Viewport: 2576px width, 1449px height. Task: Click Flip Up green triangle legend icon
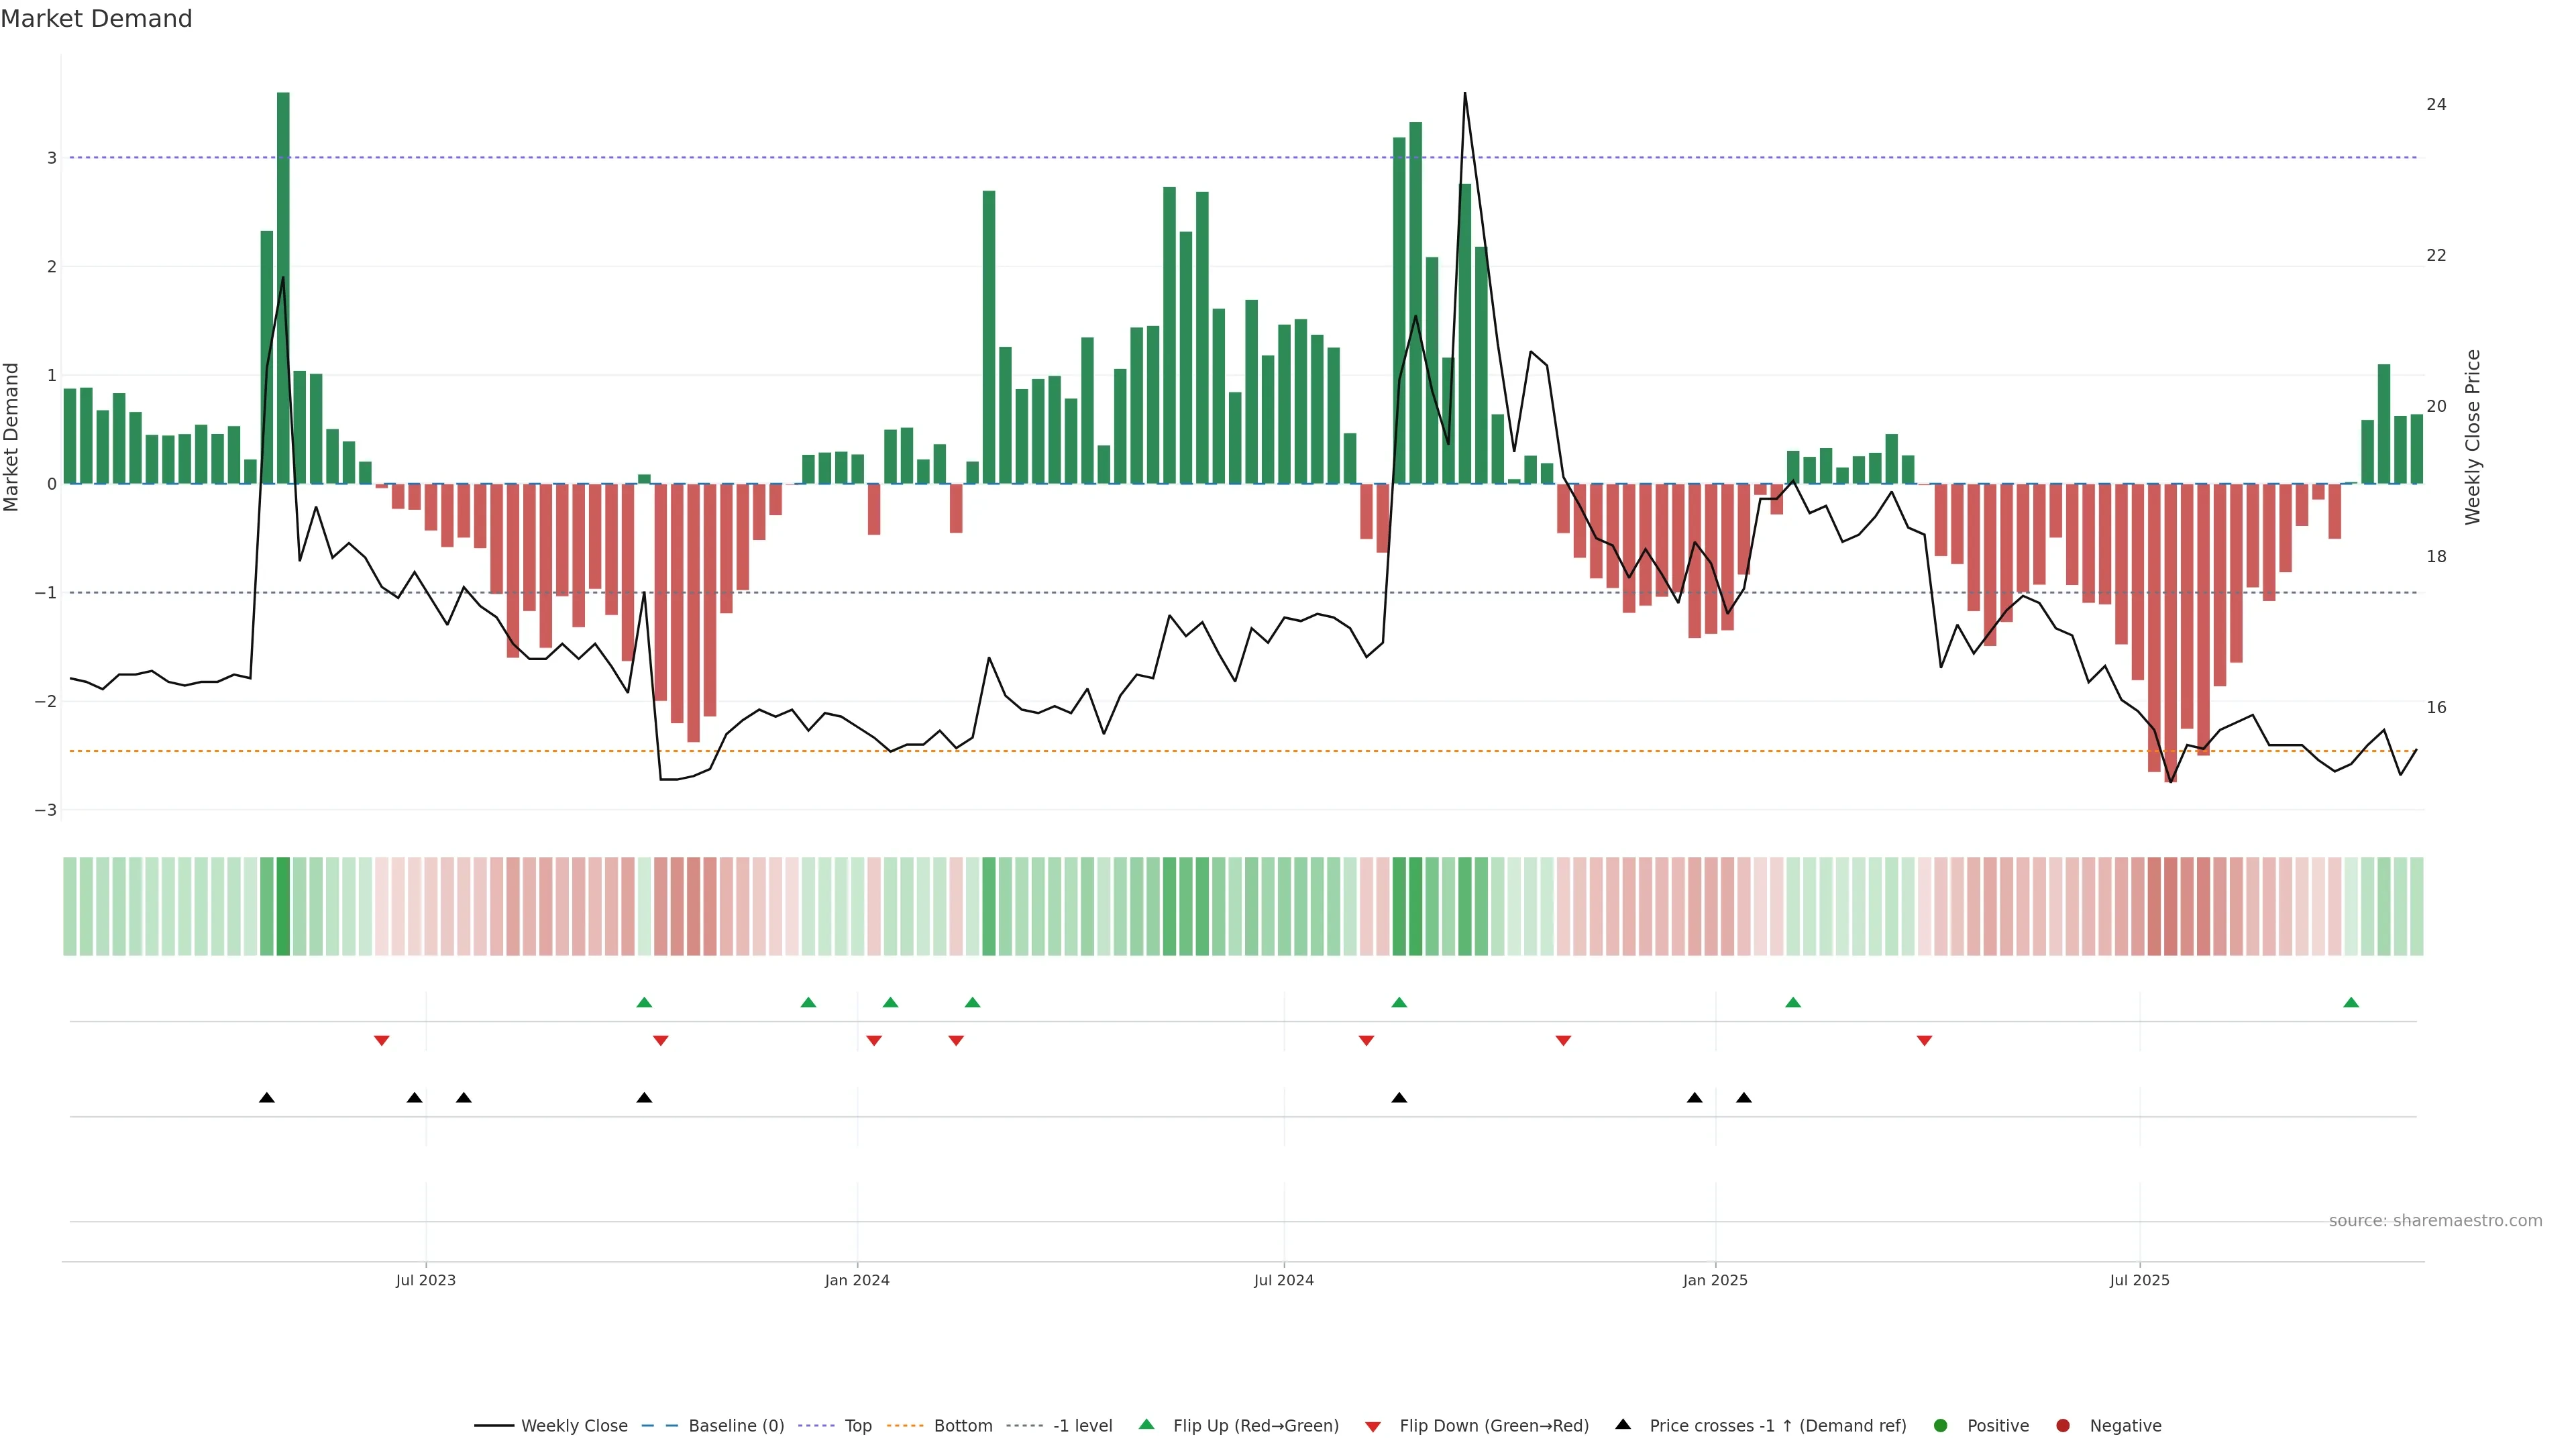tap(1147, 1425)
